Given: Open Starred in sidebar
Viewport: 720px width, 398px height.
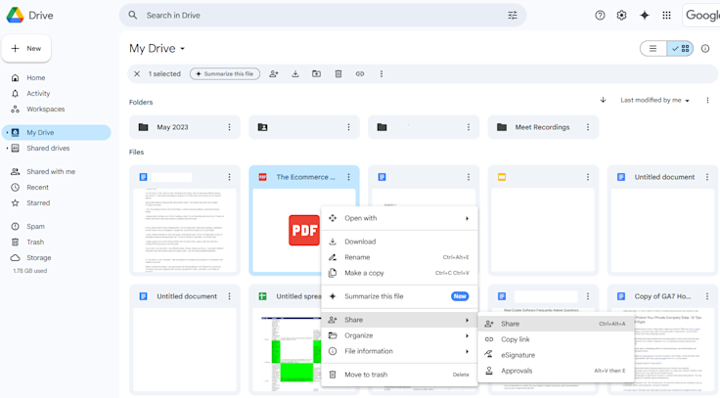Looking at the screenshot, I should tap(38, 202).
